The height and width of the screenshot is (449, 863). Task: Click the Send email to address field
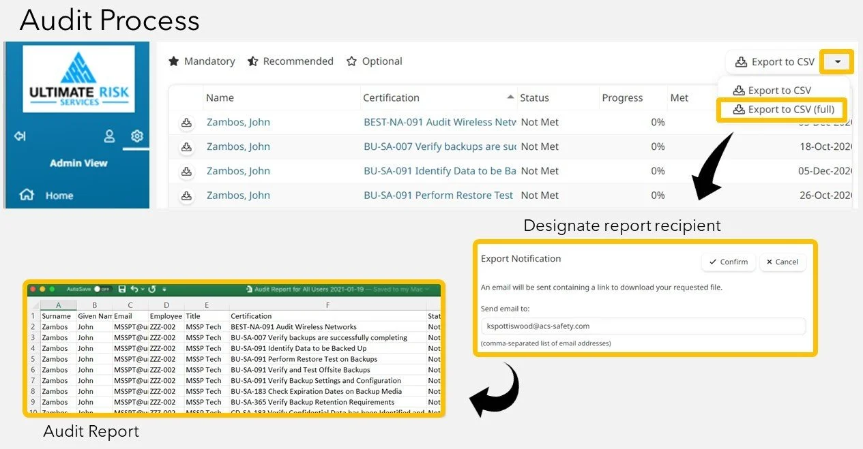[643, 326]
